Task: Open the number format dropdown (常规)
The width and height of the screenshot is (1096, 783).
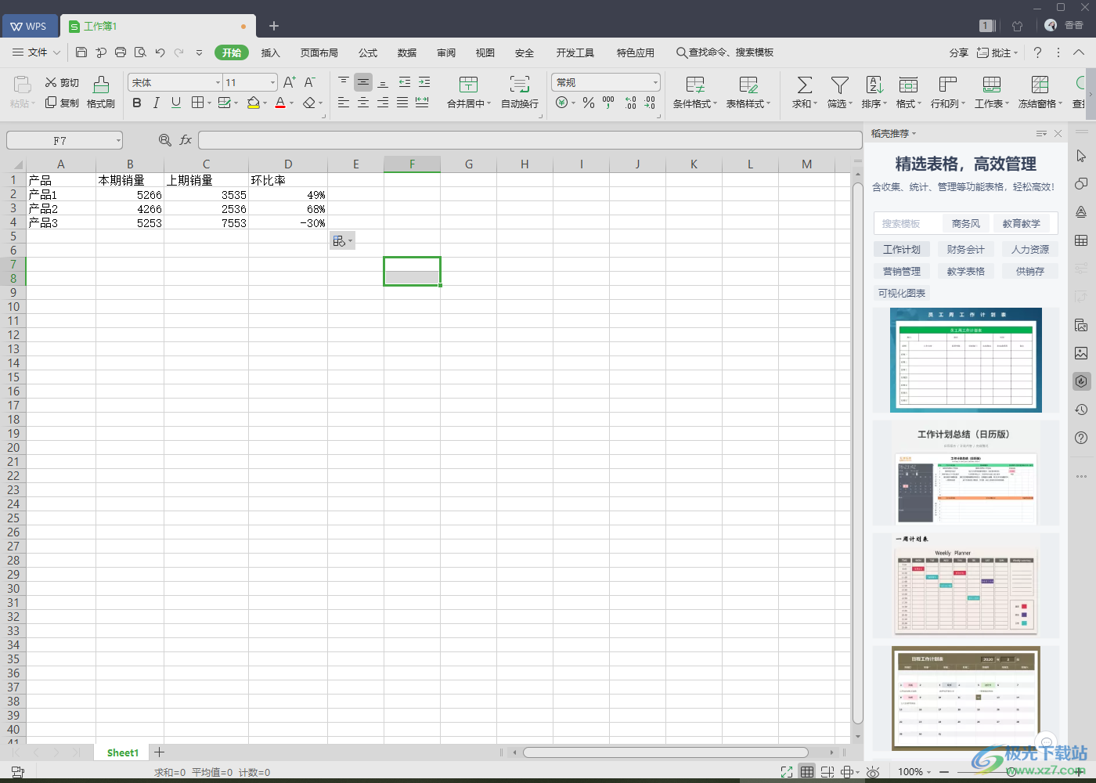Action: pyautogui.click(x=655, y=82)
